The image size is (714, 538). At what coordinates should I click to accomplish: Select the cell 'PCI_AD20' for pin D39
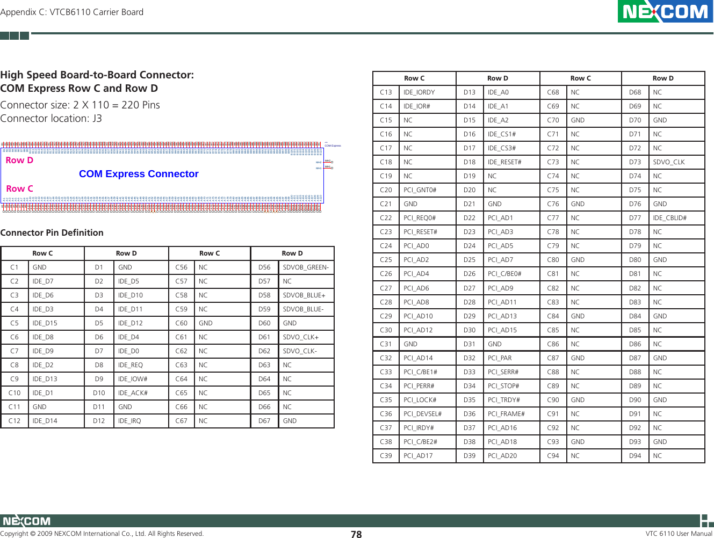tap(511, 456)
